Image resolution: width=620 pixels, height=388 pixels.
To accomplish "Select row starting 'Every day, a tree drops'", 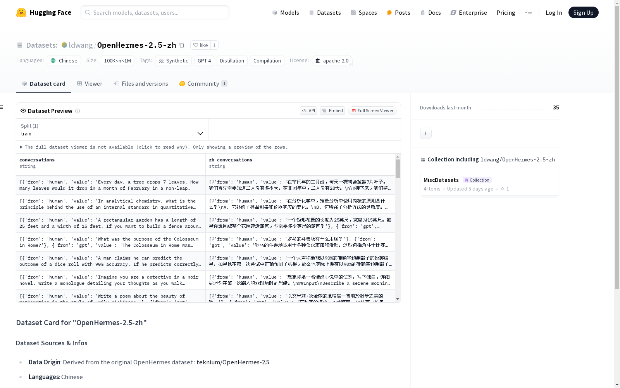I will [x=205, y=185].
